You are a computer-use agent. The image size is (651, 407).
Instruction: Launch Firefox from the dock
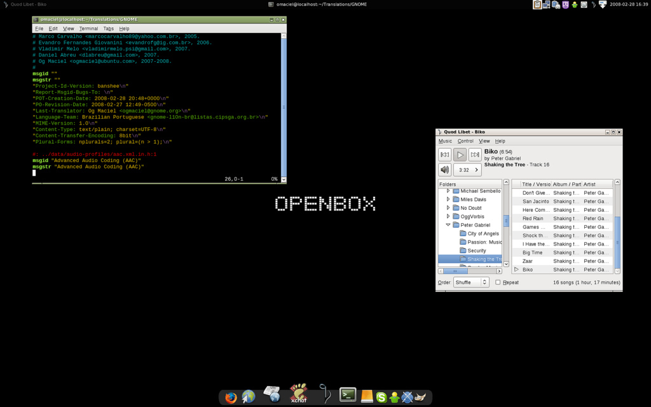pos(231,397)
